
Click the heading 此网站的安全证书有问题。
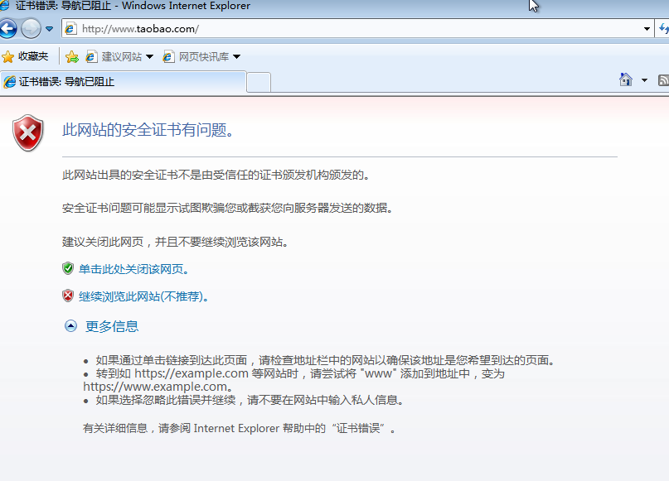click(148, 130)
